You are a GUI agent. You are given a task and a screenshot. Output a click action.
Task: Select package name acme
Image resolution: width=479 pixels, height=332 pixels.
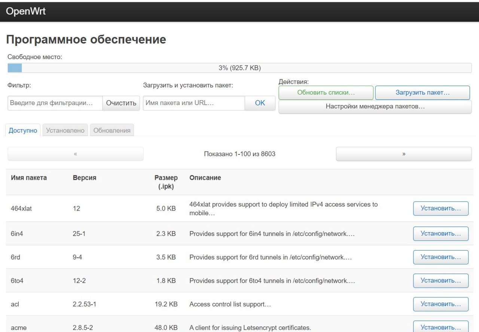pyautogui.click(x=19, y=328)
